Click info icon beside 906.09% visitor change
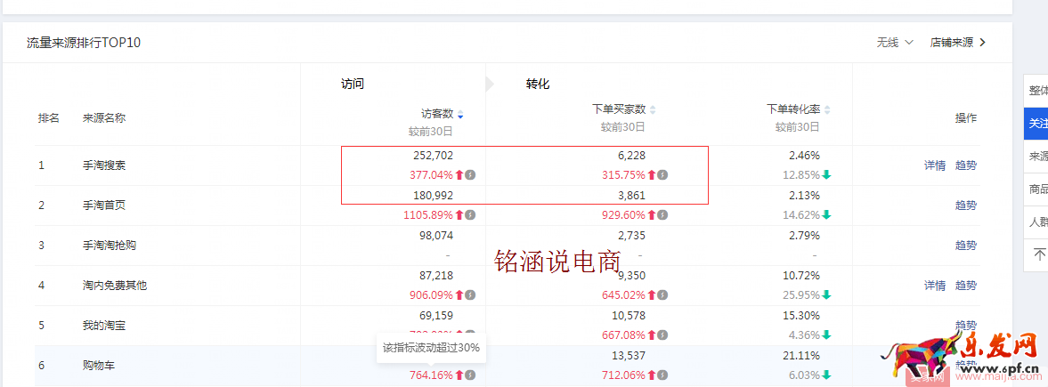Screen dimensions: 1048x387 pos(470,295)
